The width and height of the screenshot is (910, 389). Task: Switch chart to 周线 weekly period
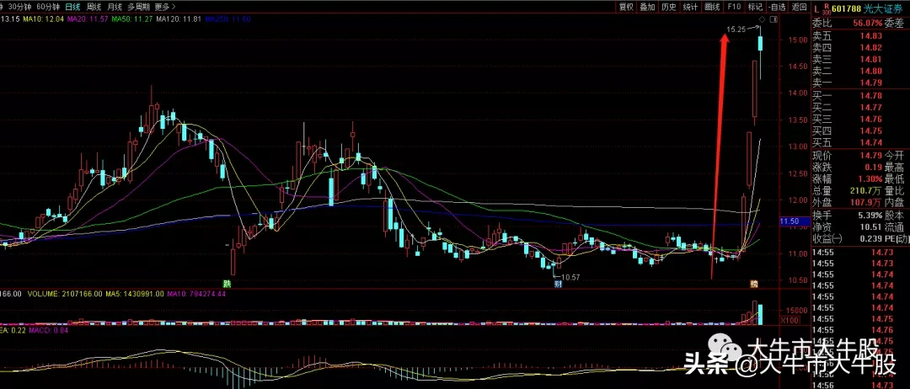(89, 6)
